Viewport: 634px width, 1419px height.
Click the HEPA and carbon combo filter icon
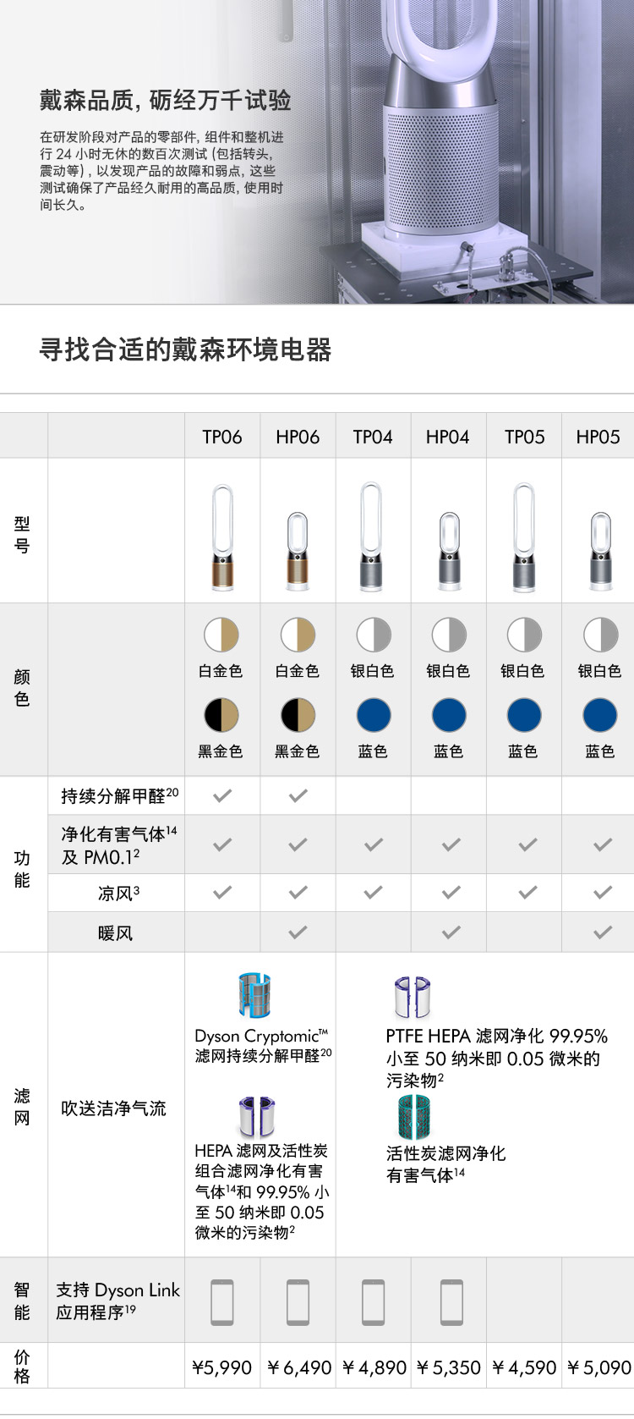pyautogui.click(x=256, y=1116)
